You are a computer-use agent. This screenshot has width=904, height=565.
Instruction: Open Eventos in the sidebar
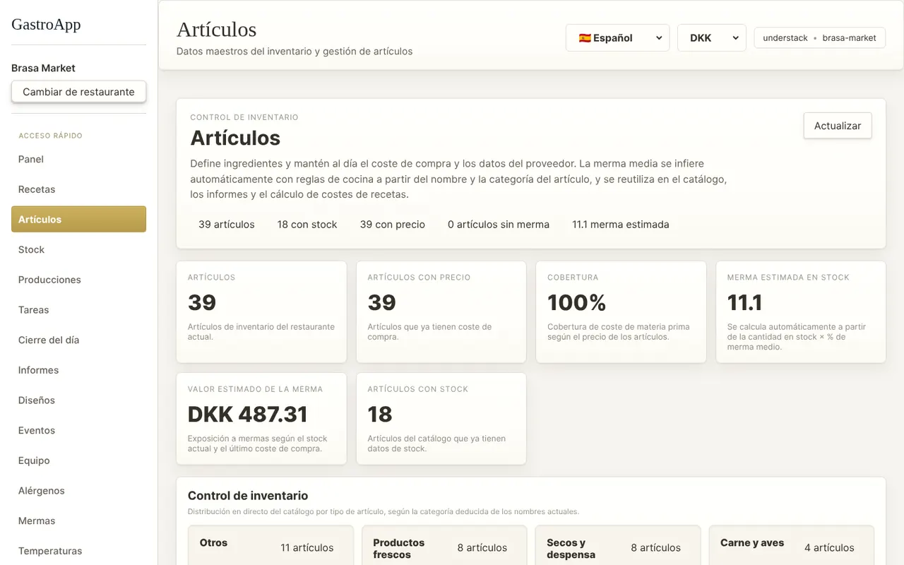click(x=78, y=430)
